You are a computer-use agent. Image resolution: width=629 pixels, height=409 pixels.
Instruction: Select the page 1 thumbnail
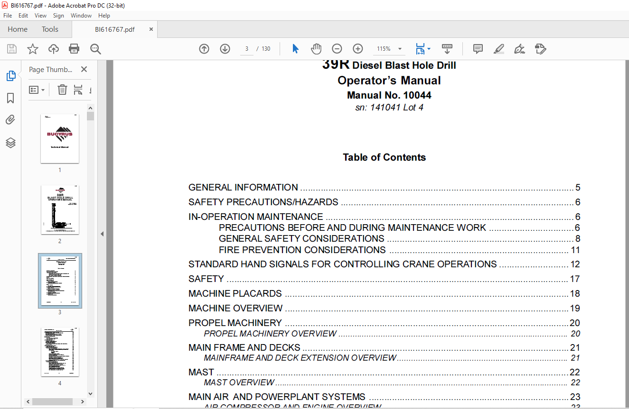(60, 138)
